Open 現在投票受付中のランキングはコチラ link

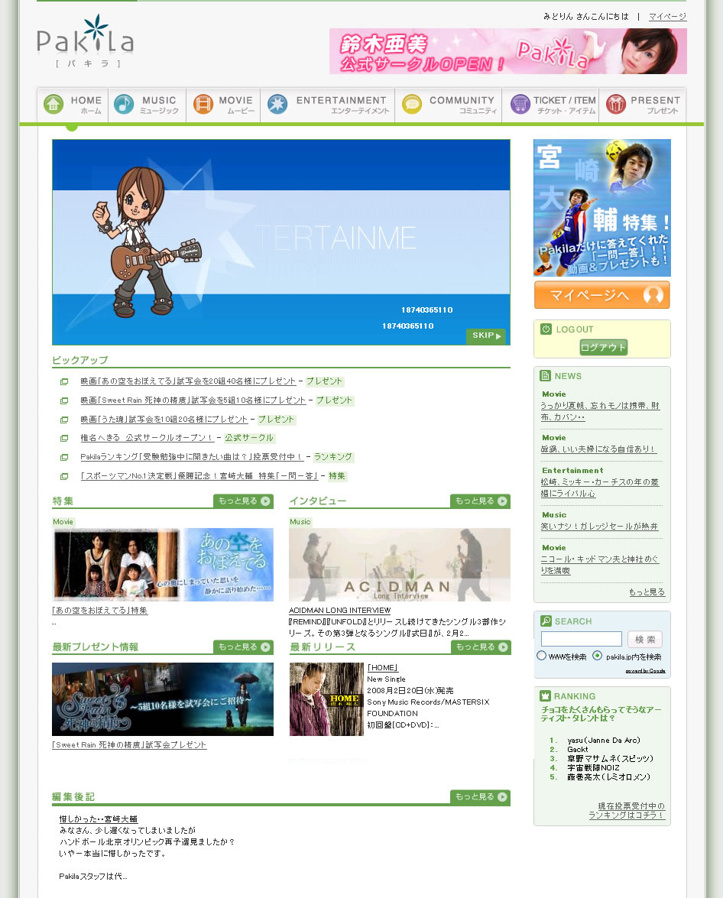click(x=627, y=810)
